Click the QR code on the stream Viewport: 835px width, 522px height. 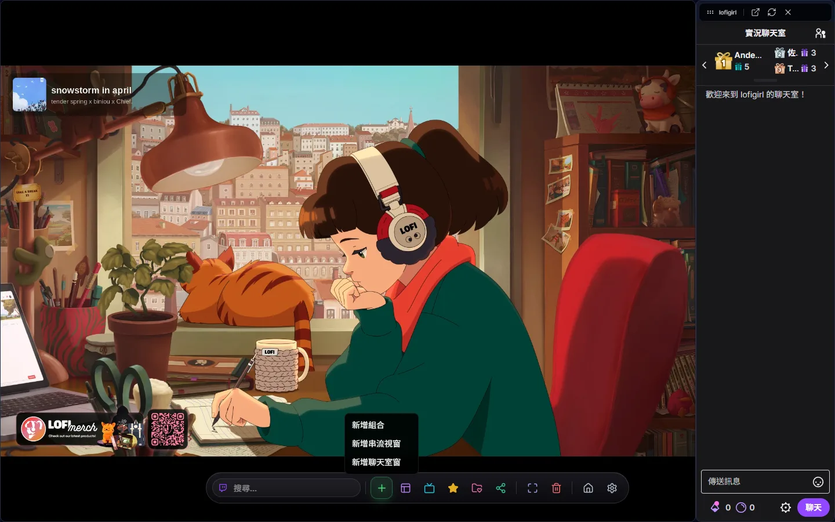(x=168, y=430)
